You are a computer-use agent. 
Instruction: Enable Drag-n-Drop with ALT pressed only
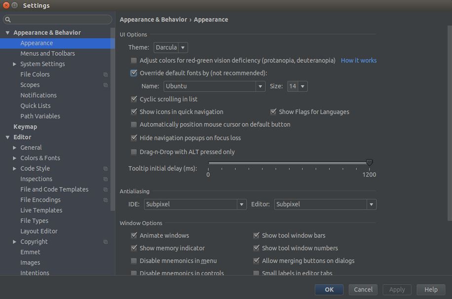(x=134, y=152)
